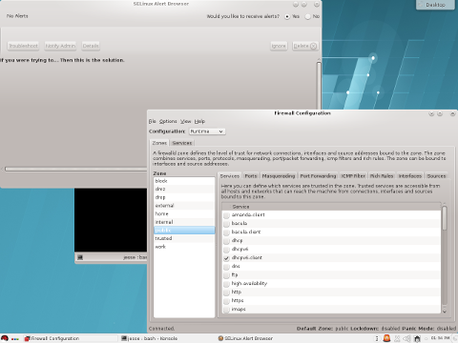The width and height of the screenshot is (458, 343).
Task: Enable the bacula-client service
Action: pos(226,232)
